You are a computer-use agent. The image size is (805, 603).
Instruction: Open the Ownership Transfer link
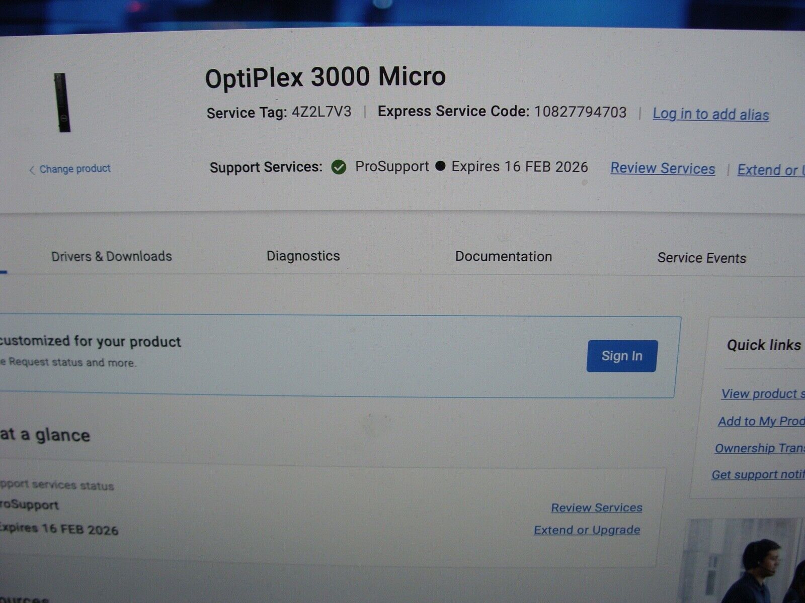pos(760,448)
